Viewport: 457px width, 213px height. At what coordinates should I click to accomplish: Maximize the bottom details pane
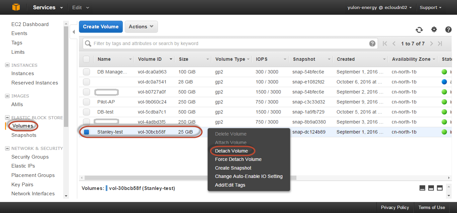440,188
